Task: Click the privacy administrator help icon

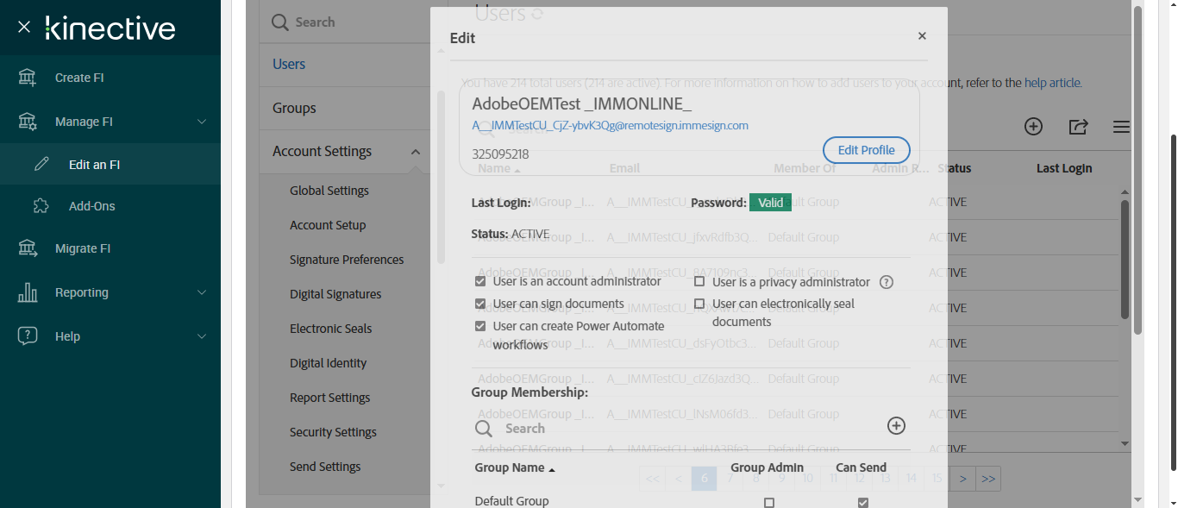Action: 886,282
